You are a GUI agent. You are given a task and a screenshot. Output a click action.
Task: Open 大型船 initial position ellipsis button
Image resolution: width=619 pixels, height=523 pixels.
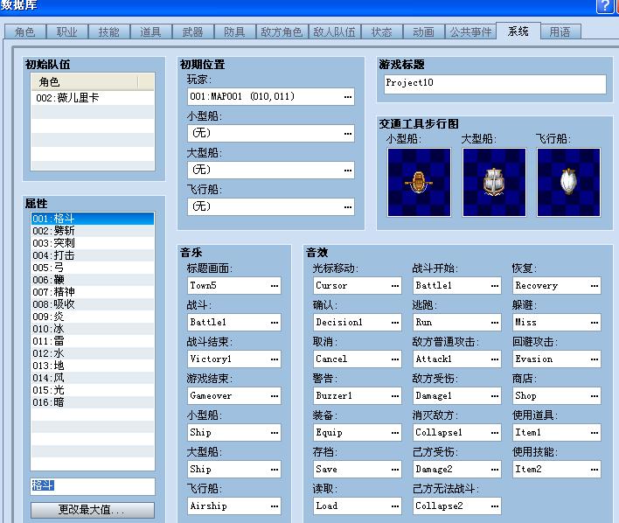click(x=347, y=171)
